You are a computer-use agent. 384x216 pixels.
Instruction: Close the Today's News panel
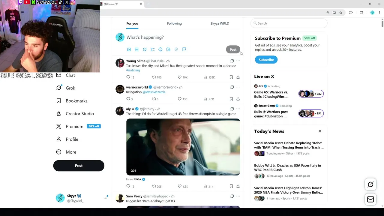click(x=320, y=131)
